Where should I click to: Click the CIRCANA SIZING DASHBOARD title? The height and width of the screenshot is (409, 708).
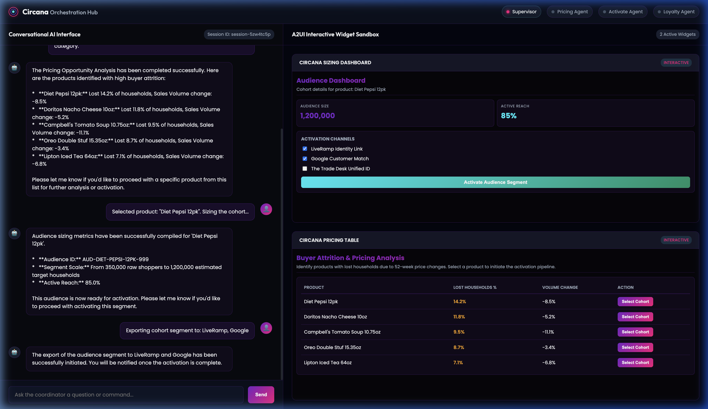(x=335, y=63)
